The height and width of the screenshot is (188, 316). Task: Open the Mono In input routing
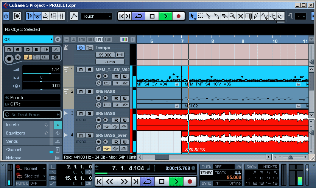pos(32,98)
